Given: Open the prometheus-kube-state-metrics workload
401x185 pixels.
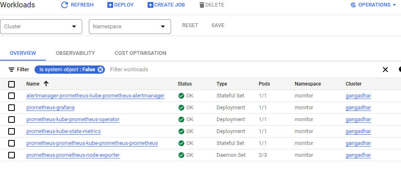Looking at the screenshot, I should [x=63, y=131].
